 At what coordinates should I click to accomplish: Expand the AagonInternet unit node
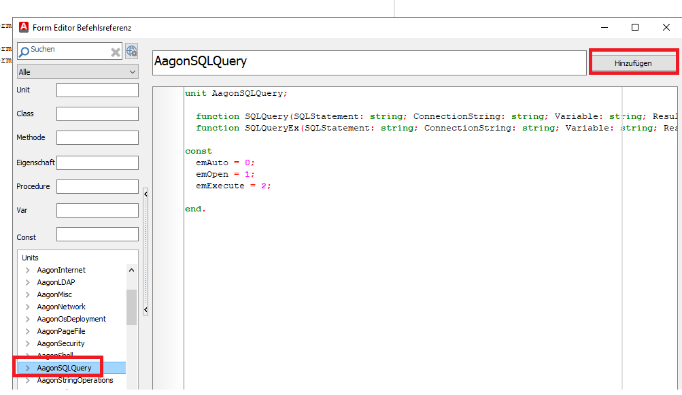tap(28, 271)
